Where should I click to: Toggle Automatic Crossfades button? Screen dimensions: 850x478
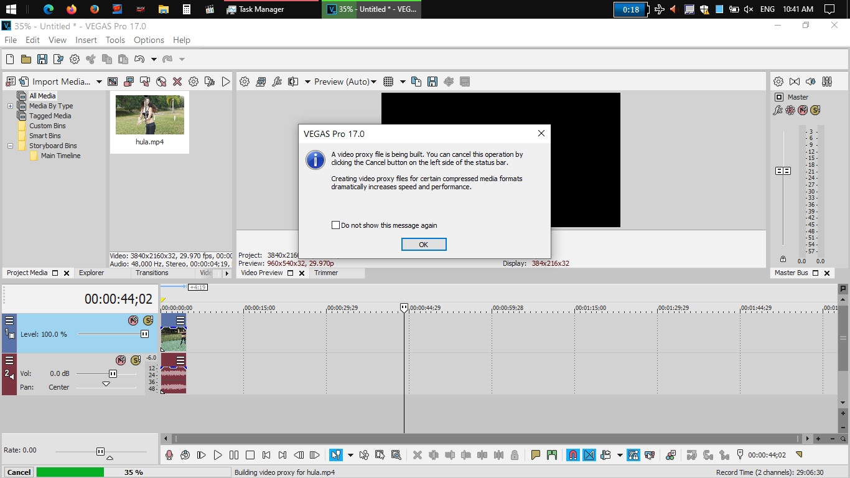(589, 455)
